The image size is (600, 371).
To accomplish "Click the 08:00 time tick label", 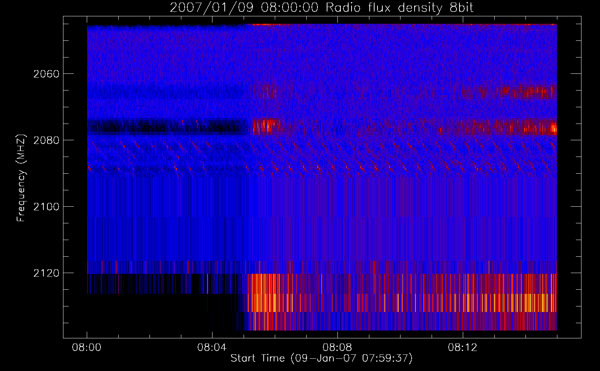I will click(x=87, y=348).
